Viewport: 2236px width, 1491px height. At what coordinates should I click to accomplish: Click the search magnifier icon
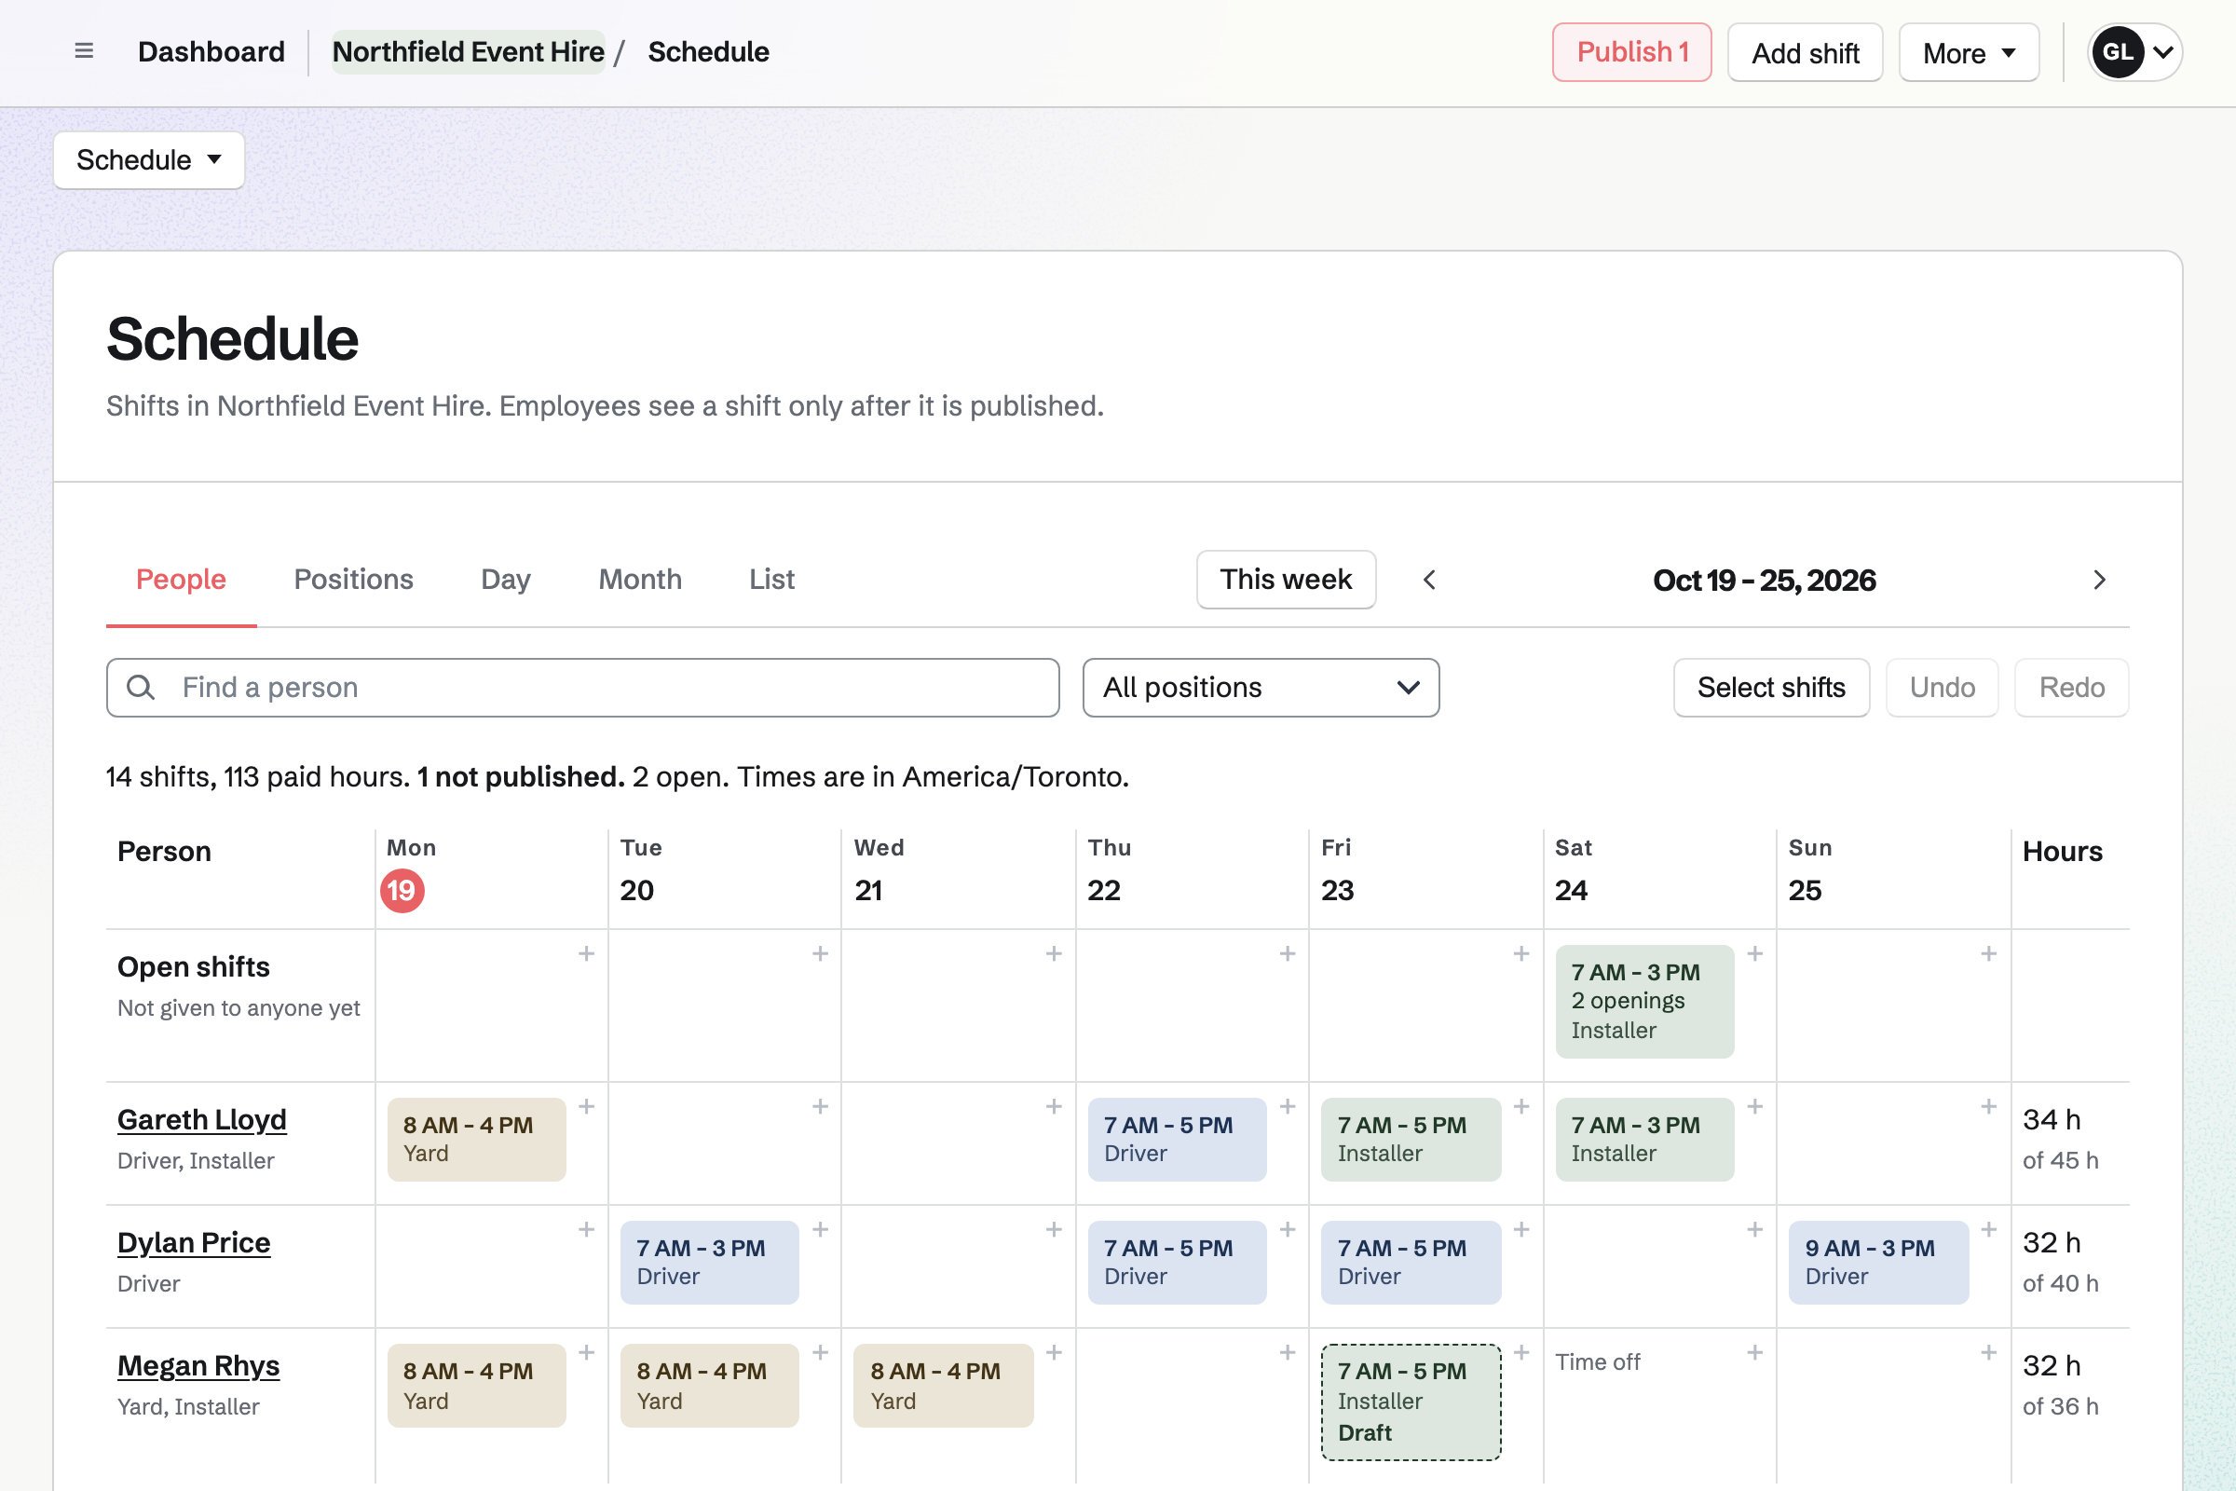[x=141, y=688]
